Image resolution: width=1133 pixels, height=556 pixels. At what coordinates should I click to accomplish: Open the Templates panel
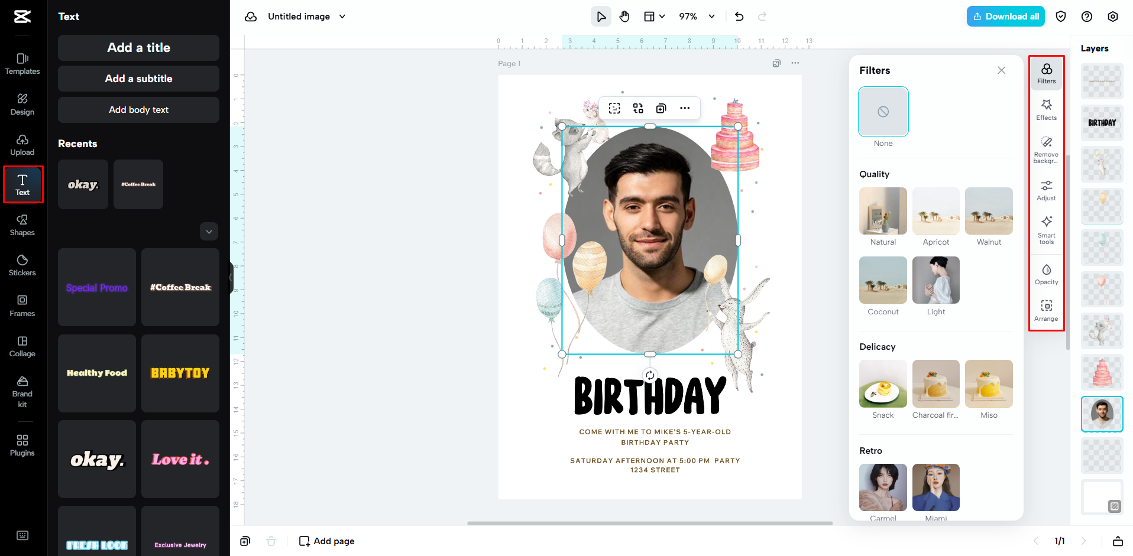(22, 63)
